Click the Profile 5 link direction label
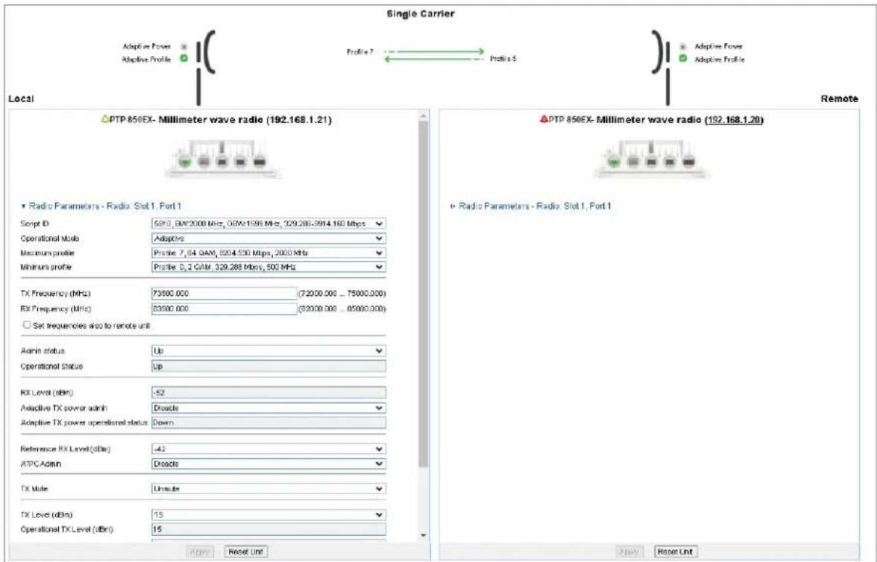Viewport: 877px width, 562px height. pyautogui.click(x=503, y=59)
